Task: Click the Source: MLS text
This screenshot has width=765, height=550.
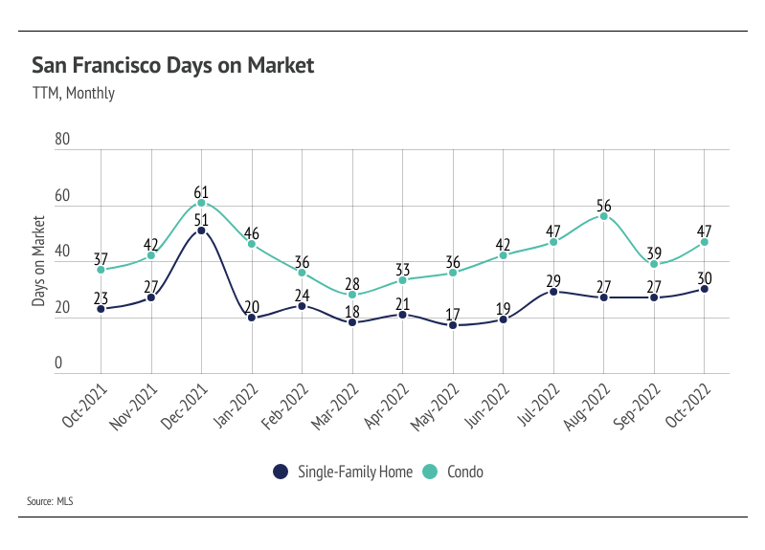Action: (x=50, y=501)
